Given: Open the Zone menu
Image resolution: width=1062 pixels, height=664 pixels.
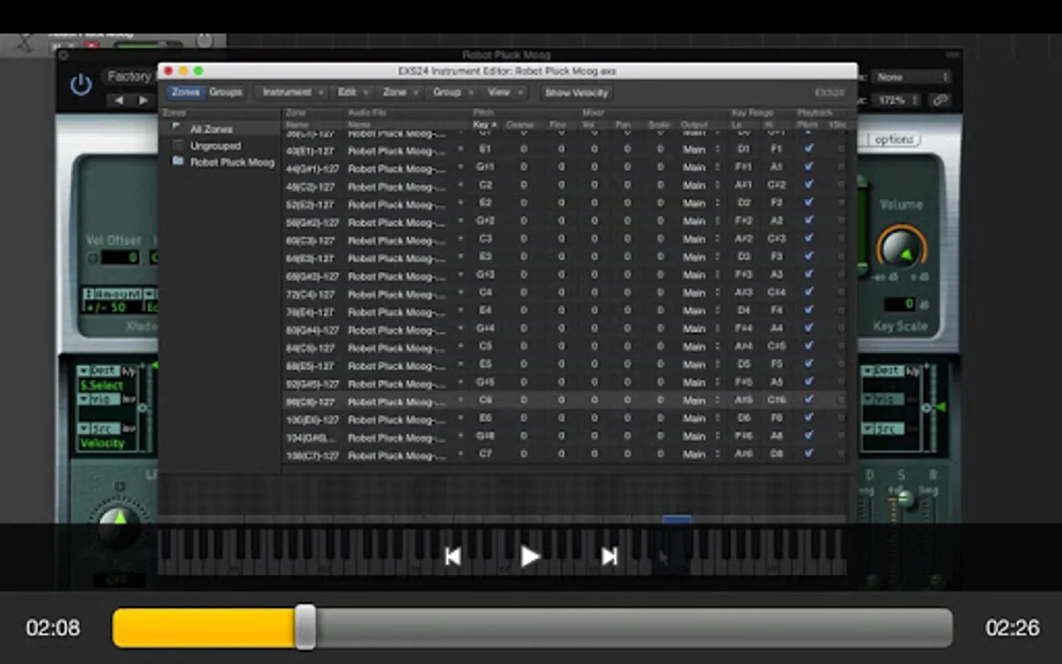Looking at the screenshot, I should [400, 92].
